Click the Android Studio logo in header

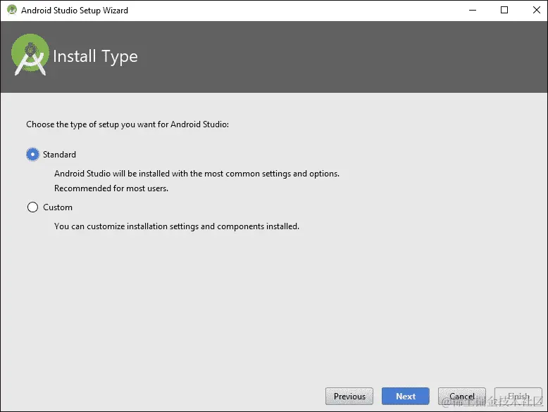(x=30, y=55)
